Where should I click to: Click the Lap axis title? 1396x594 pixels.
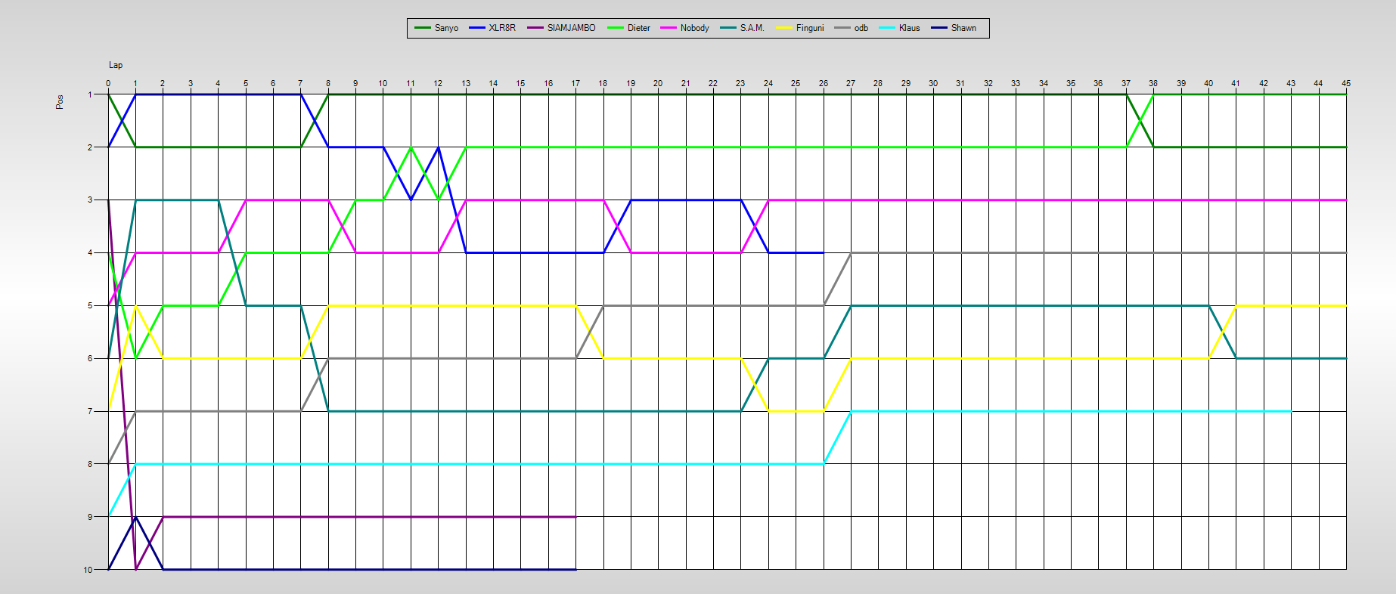click(116, 65)
